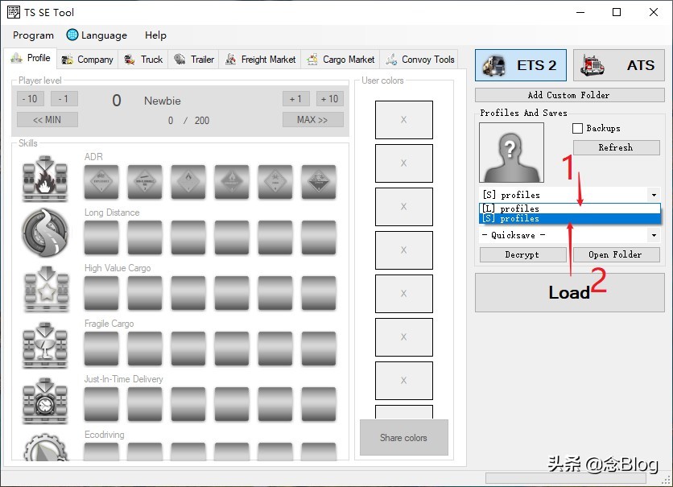Viewport: 673px width, 487px height.
Task: Toggle the first ADR skill level box
Action: click(101, 182)
